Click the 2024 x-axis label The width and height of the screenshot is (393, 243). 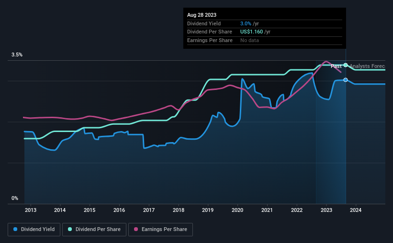tap(356, 210)
